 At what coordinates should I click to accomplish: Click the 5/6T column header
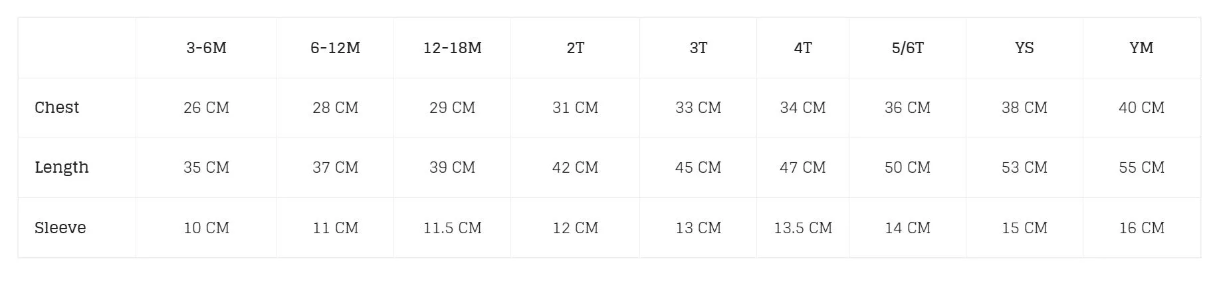click(907, 48)
